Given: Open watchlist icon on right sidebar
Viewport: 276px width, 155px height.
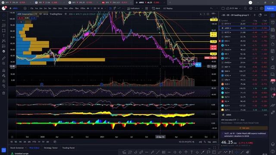Looking at the screenshot, I should click(273, 15).
